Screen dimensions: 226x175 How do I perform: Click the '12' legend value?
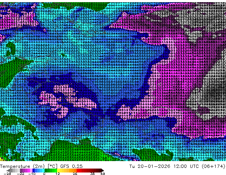pos(58,174)
